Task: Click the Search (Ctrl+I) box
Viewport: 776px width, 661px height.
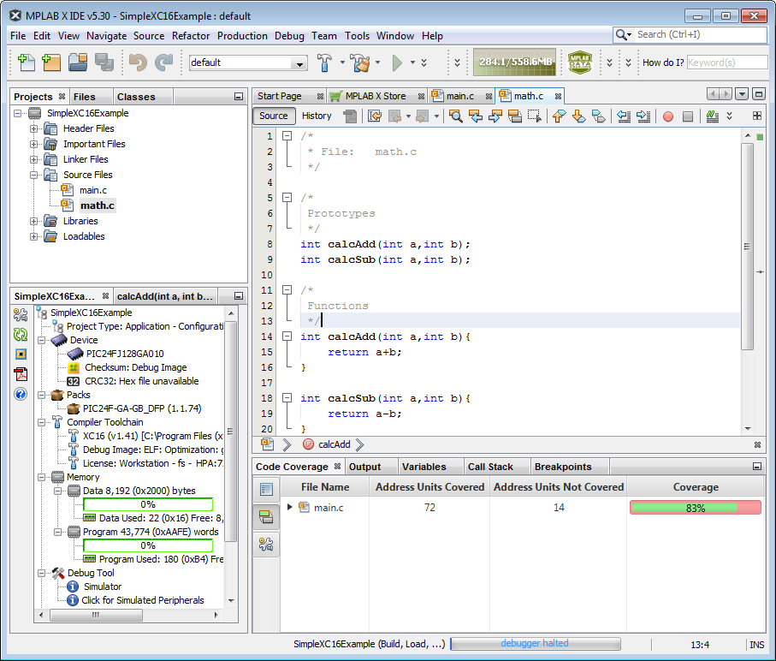Action: click(x=690, y=34)
